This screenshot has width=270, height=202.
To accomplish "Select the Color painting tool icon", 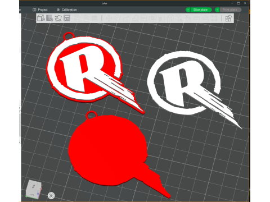I will tap(187, 18).
